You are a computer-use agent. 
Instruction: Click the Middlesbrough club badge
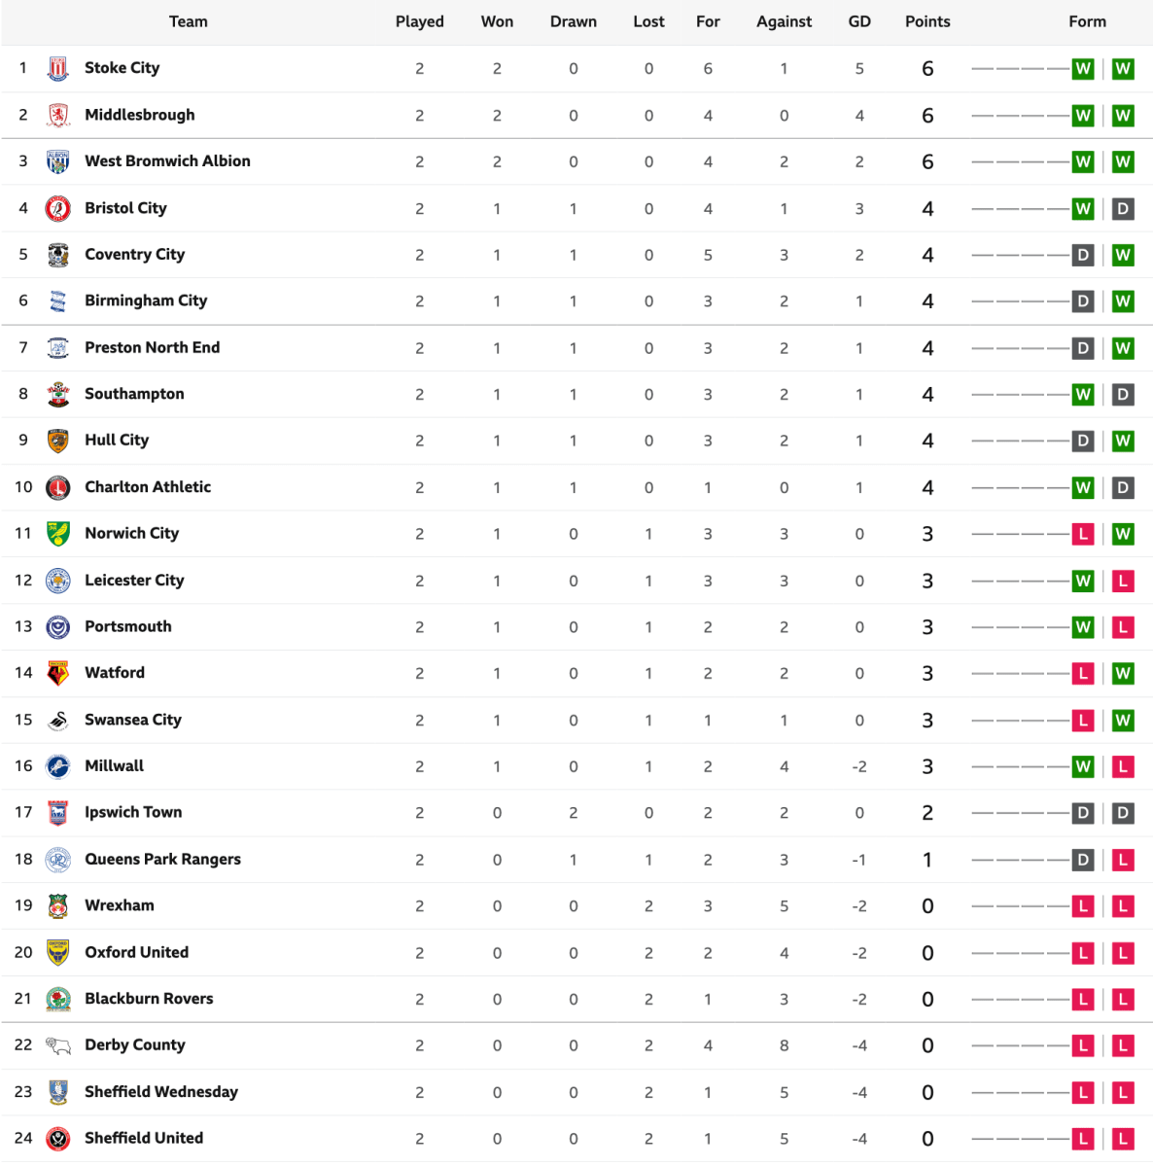pos(58,115)
